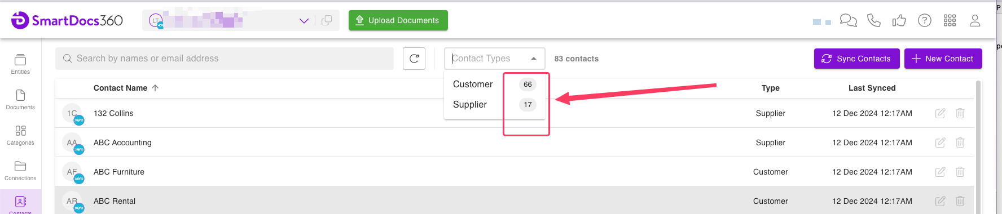
Task: Expand the entity selector dropdown chevron
Action: point(304,21)
